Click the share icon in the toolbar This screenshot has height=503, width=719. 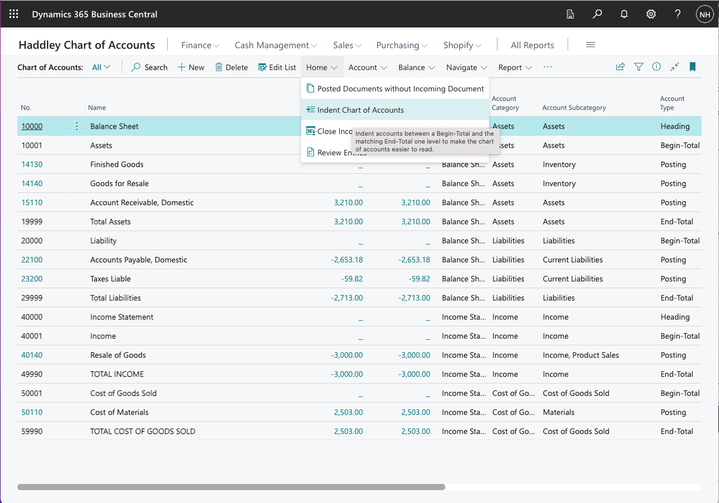point(620,67)
